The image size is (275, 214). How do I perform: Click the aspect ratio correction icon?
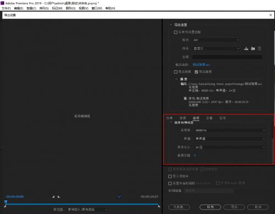point(119,197)
